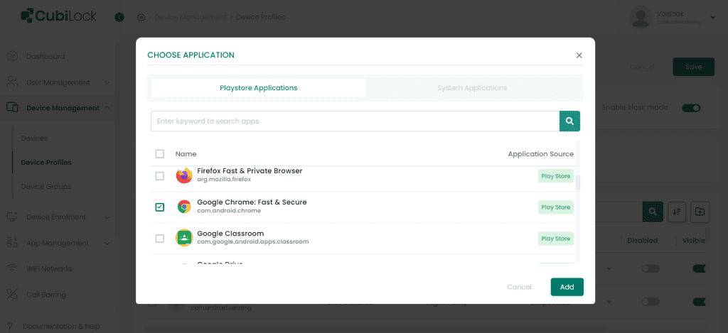The height and width of the screenshot is (333, 728).
Task: Click the Google Classroom app name
Action: click(230, 234)
